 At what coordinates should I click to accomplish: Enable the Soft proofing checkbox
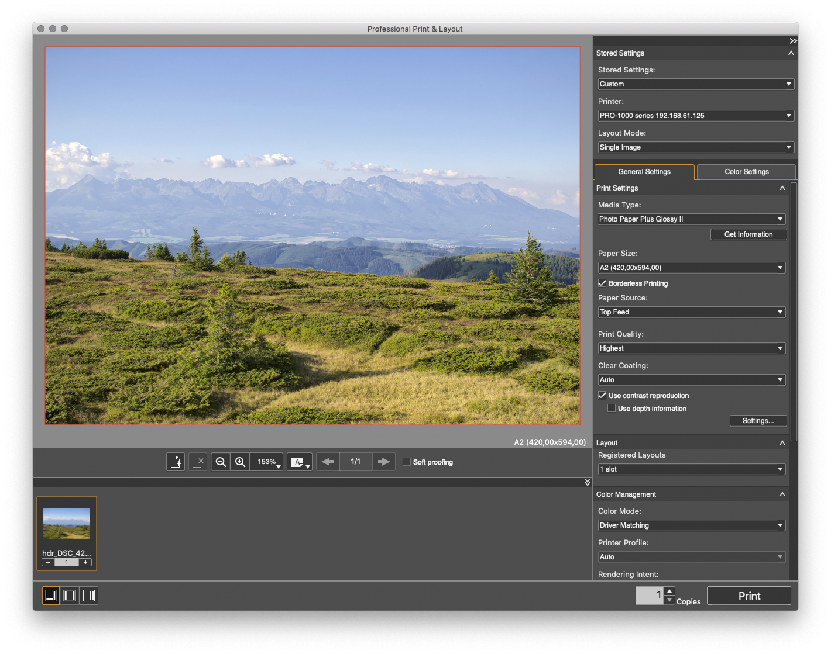pos(407,462)
